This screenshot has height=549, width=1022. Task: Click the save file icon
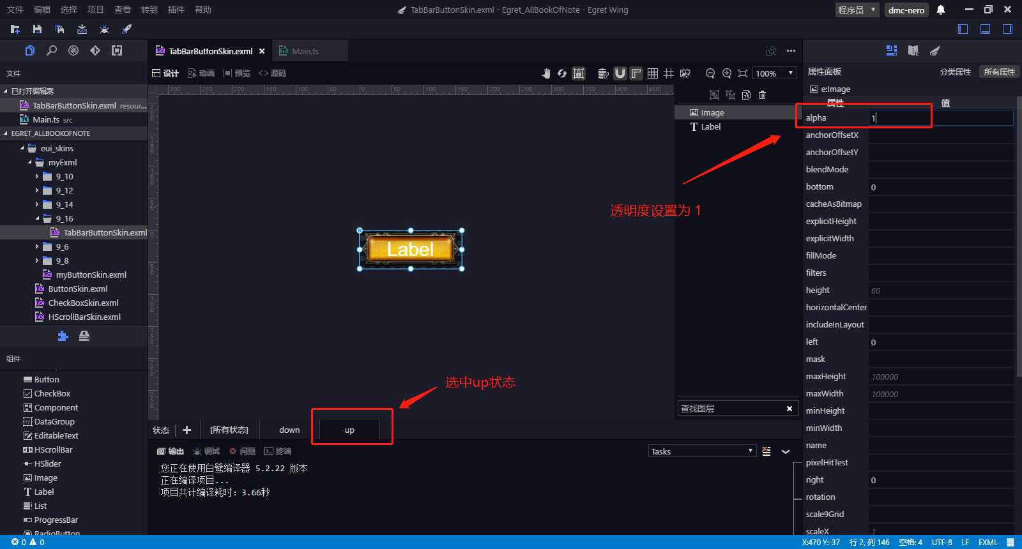(37, 29)
